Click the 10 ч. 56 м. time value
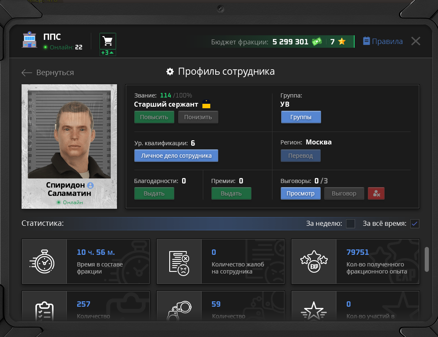438x337 pixels. (96, 252)
